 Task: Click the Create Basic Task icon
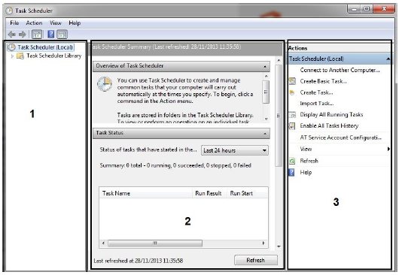point(292,81)
